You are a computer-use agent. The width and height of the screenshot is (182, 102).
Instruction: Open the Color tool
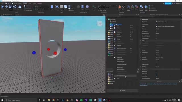tap(62, 7)
